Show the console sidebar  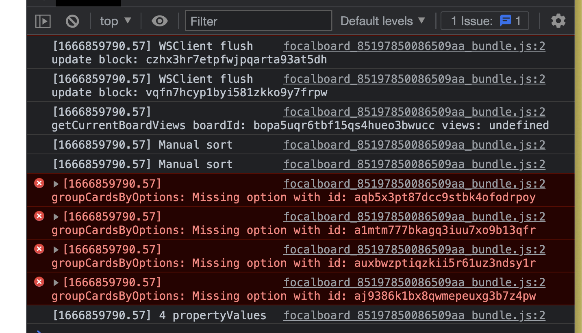point(43,21)
